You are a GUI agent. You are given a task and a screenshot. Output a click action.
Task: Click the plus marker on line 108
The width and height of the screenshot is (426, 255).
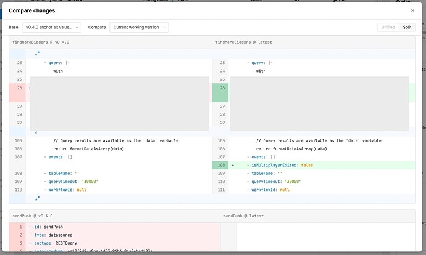click(233, 165)
